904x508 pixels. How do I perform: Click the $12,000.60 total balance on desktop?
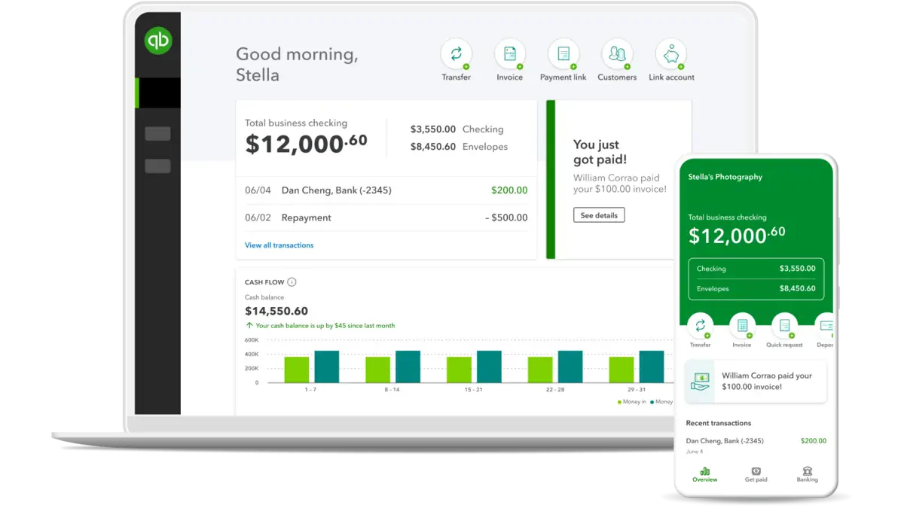point(307,143)
